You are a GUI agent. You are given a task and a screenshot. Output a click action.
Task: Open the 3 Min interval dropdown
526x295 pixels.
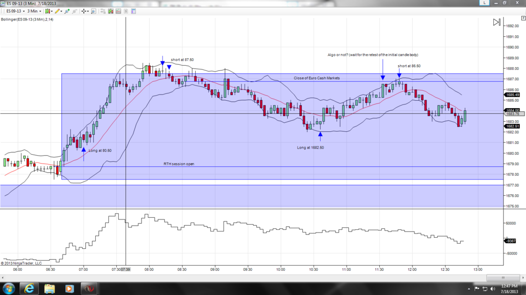coord(34,11)
